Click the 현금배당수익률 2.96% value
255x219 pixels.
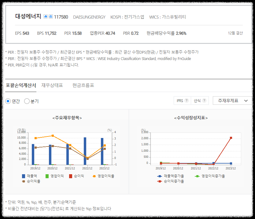coord(166,33)
